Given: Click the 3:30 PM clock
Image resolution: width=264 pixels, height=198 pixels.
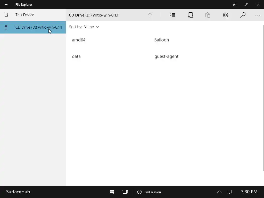Looking at the screenshot, I should 249,192.
